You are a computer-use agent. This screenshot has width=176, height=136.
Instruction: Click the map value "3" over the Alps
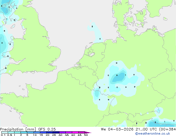[x=155, y=122]
